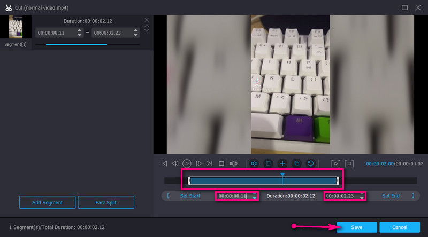Click Set End

coord(391,196)
